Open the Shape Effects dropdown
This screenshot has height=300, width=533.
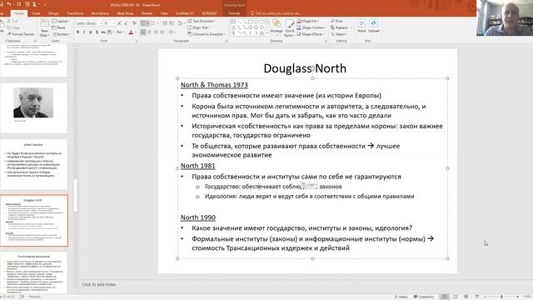coord(311,34)
